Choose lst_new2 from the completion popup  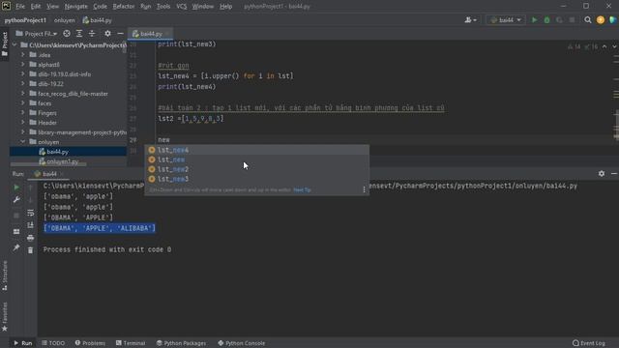[256, 169]
